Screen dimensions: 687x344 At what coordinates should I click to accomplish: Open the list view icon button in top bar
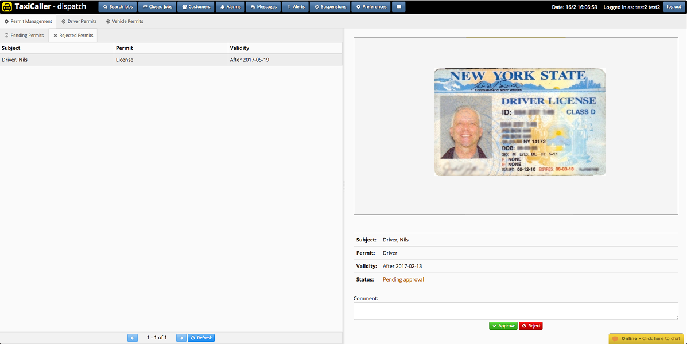point(398,7)
